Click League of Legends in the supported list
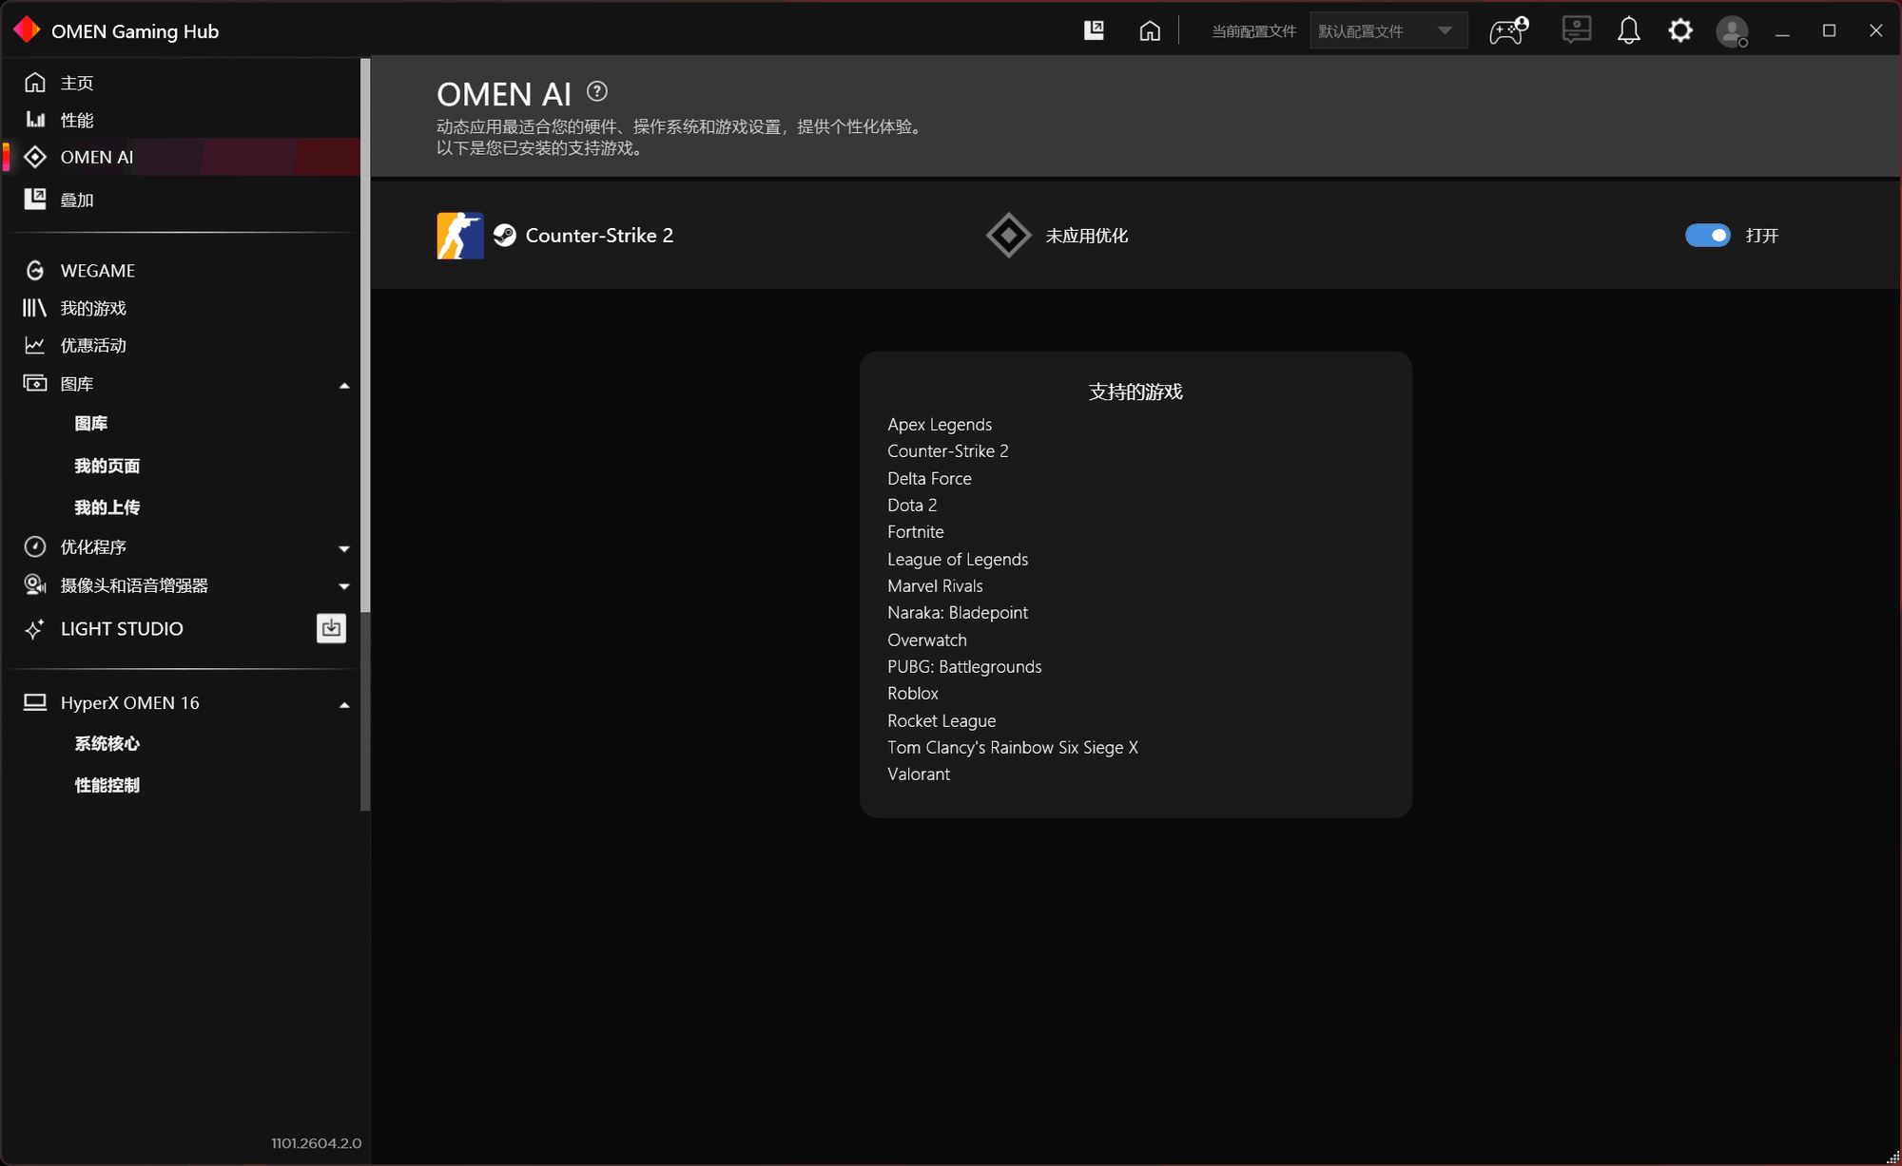This screenshot has width=1902, height=1166. 958,559
